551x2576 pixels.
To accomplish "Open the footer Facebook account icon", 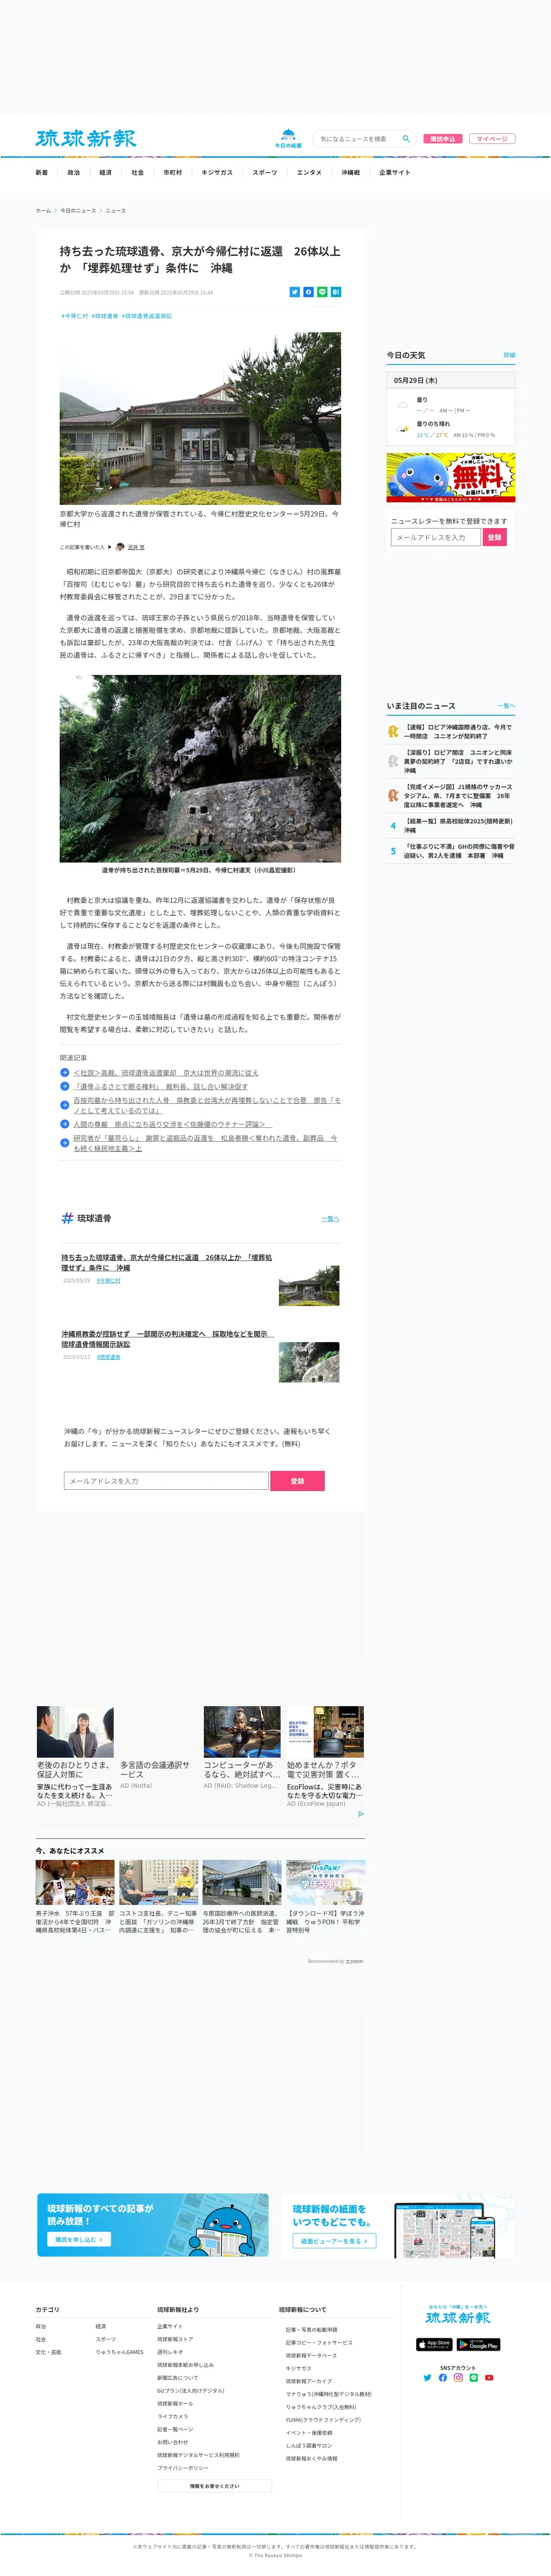I will coord(442,2378).
